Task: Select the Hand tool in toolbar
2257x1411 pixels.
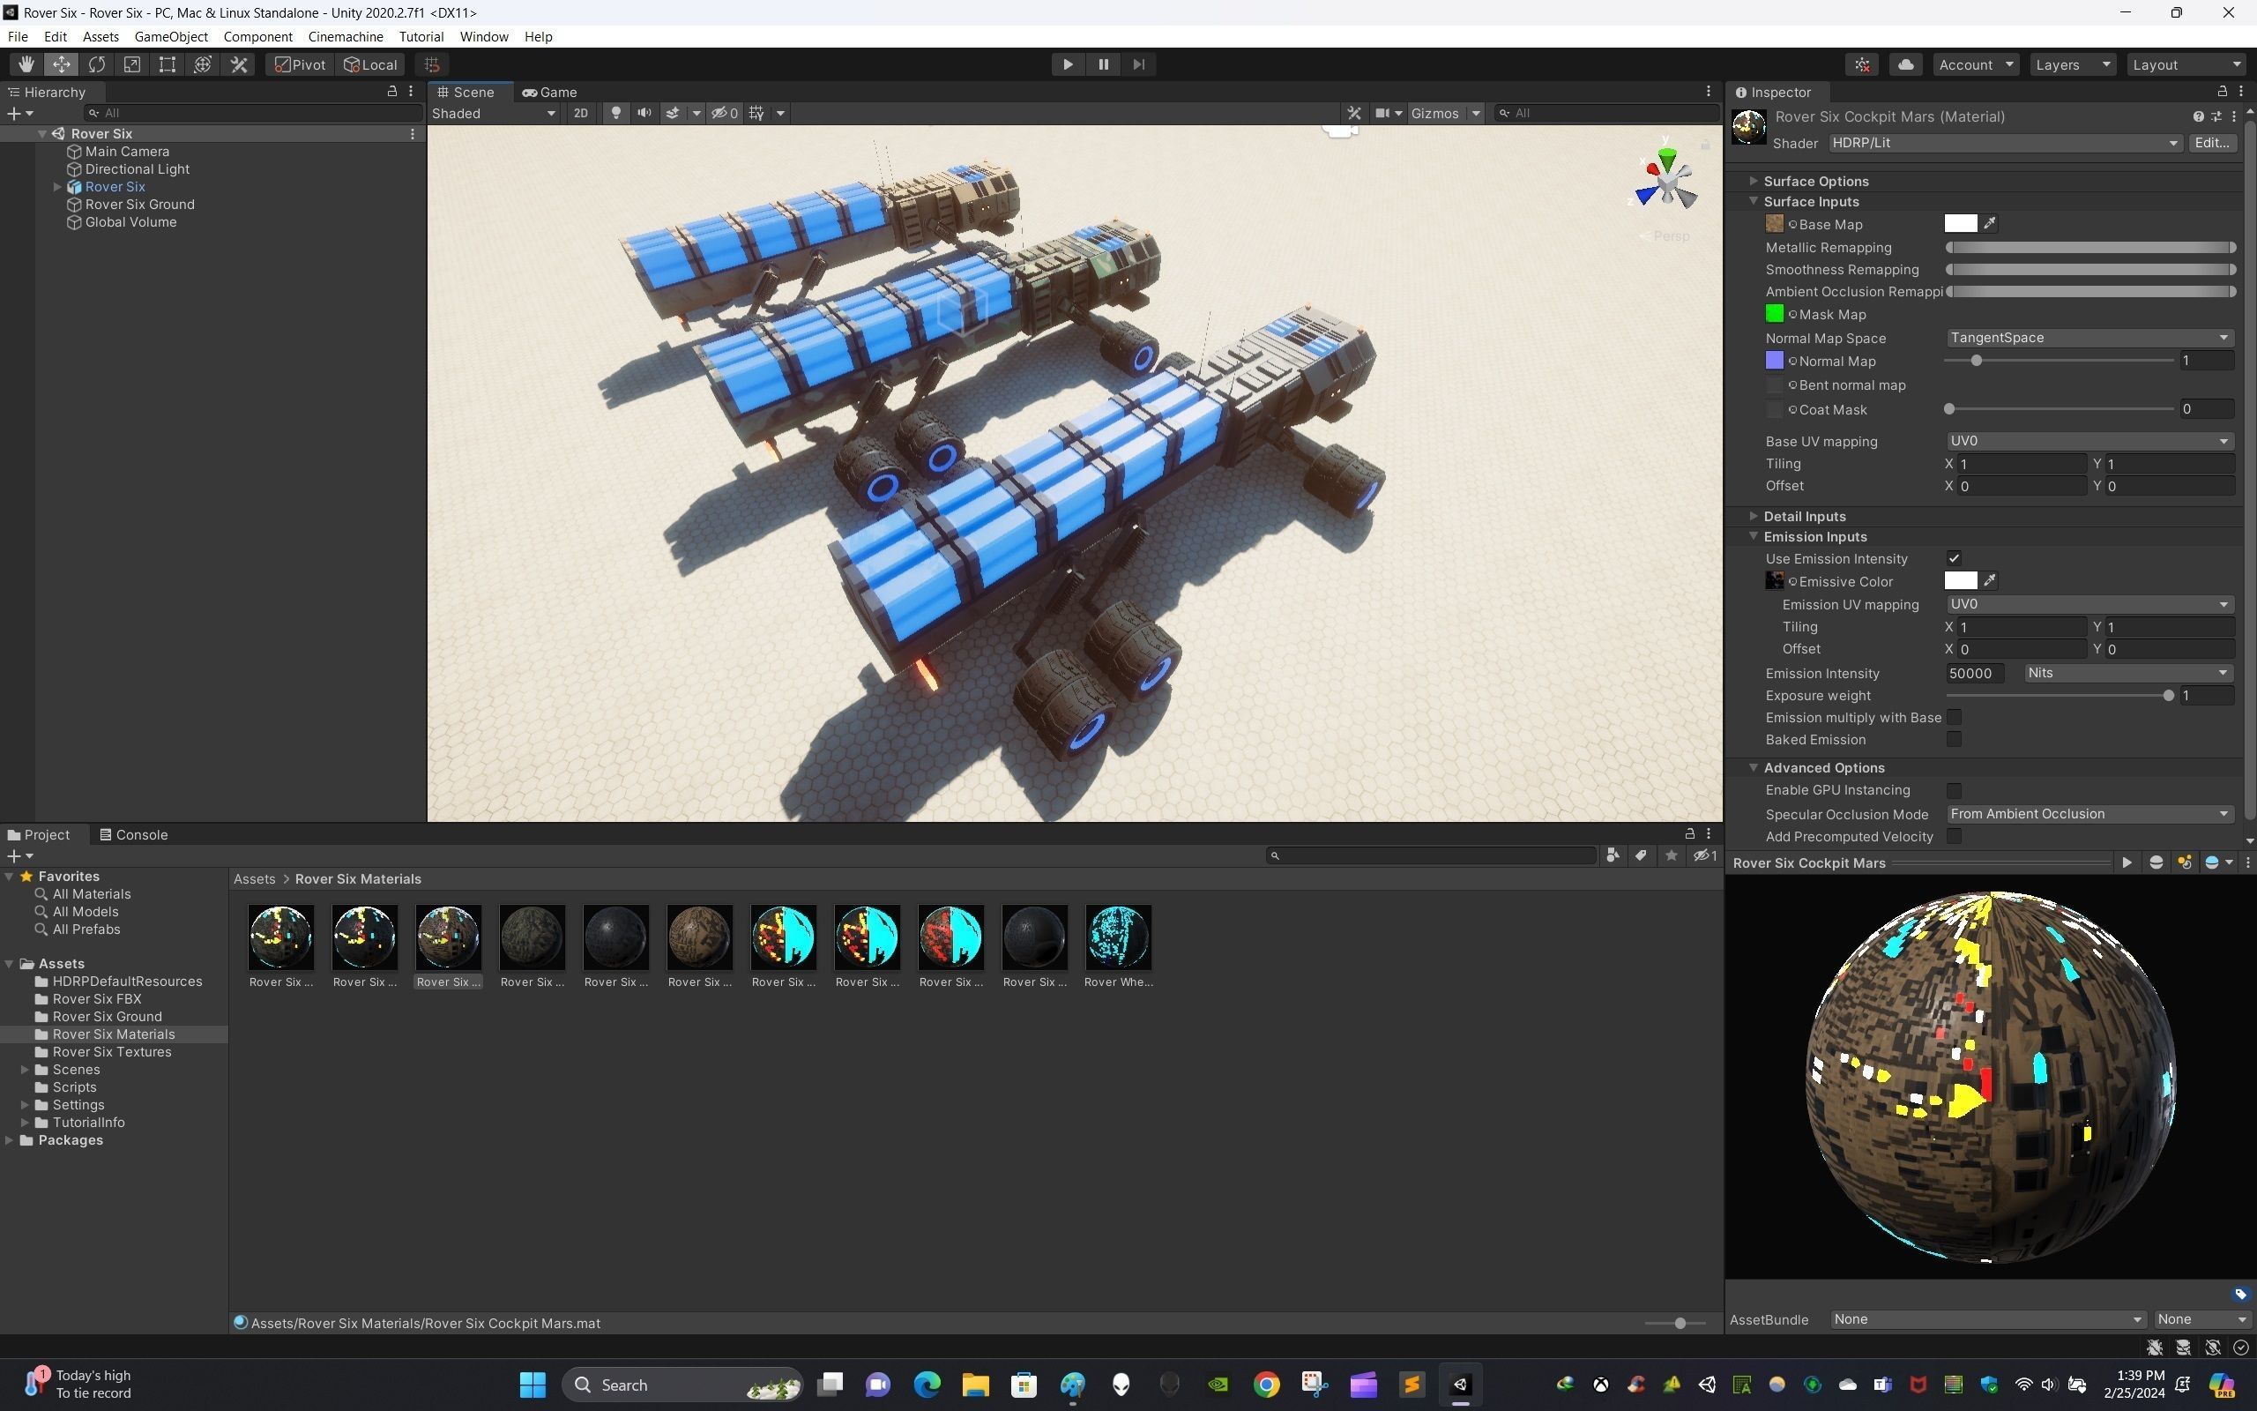Action: pyautogui.click(x=26, y=64)
